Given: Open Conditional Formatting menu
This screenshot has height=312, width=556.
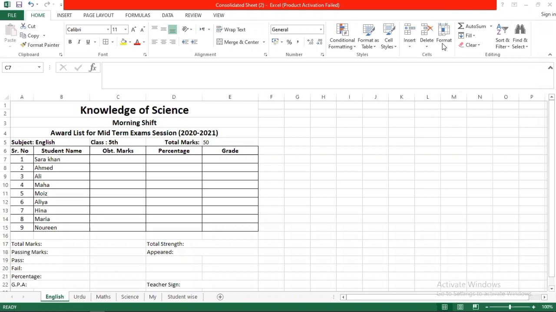Looking at the screenshot, I should pyautogui.click(x=342, y=37).
